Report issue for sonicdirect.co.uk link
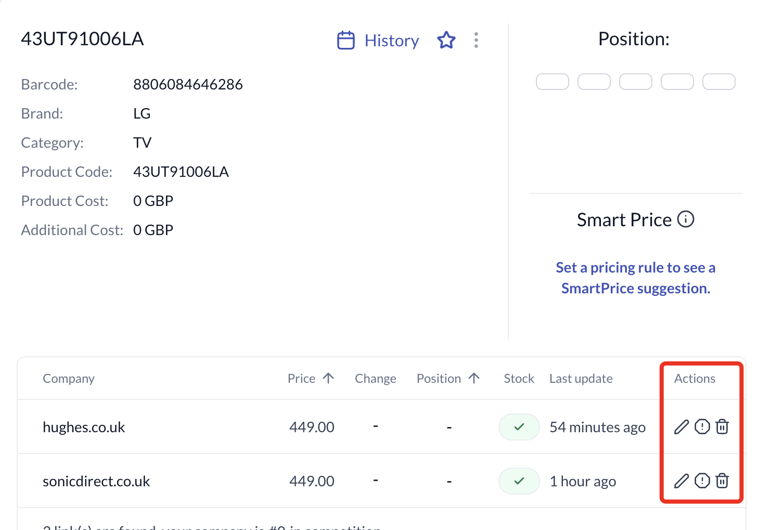 [702, 481]
